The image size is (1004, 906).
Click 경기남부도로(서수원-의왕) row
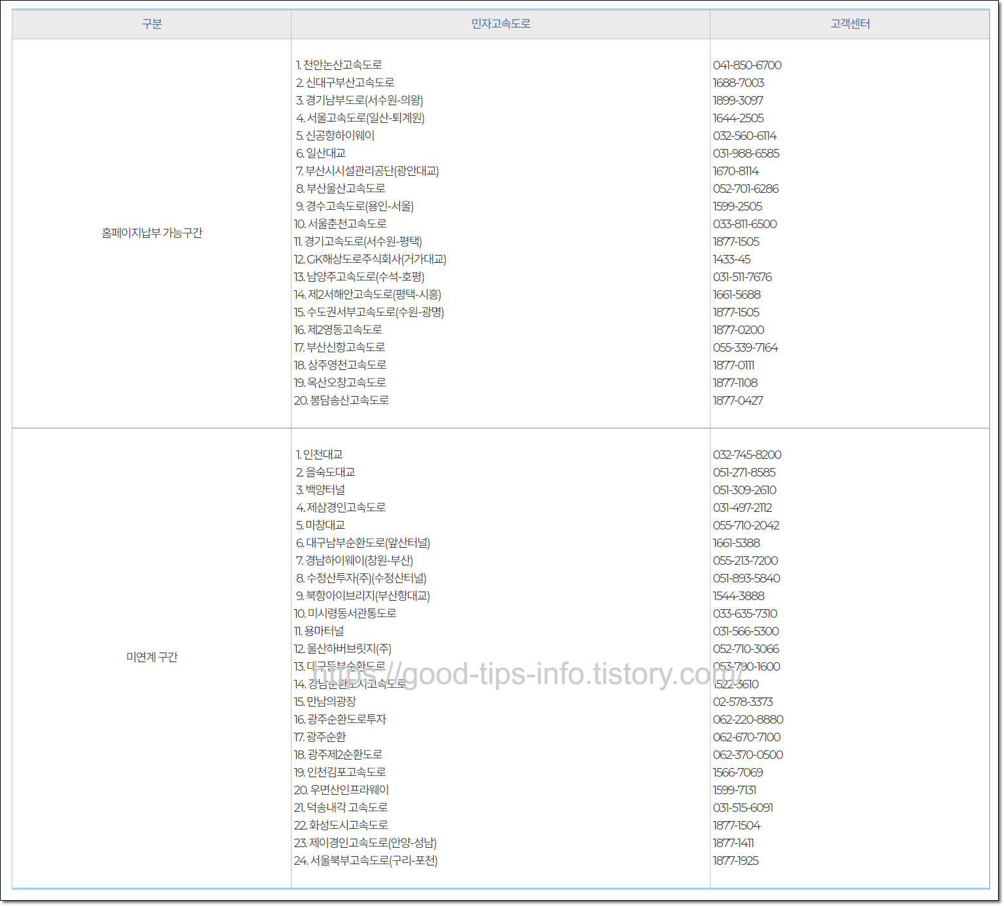(x=360, y=100)
